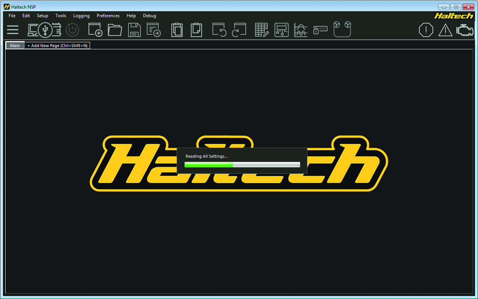The image size is (478, 299).
Task: Close the Haltech NSP window
Action: [468, 7]
